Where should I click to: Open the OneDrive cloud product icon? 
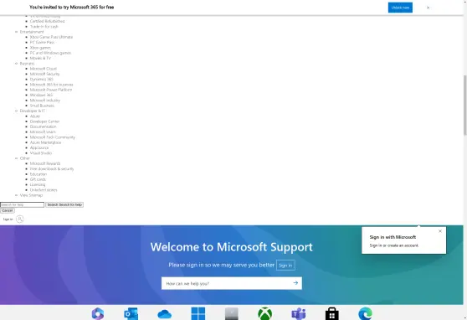point(164,314)
